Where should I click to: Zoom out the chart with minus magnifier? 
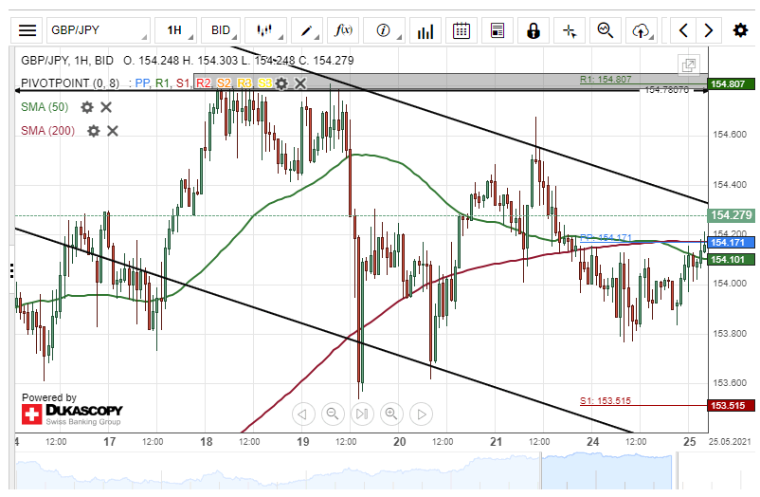point(333,414)
